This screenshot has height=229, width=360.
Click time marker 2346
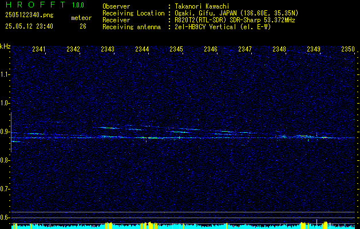pyautogui.click(x=211, y=49)
